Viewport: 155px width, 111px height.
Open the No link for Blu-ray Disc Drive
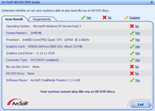[137, 67]
